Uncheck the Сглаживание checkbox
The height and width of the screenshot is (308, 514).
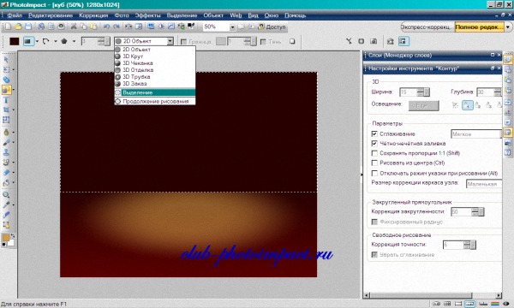[374, 133]
